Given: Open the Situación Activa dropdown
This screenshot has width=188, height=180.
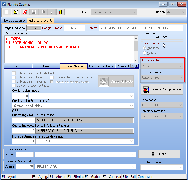Looking at the screenshot, I should (176, 12).
